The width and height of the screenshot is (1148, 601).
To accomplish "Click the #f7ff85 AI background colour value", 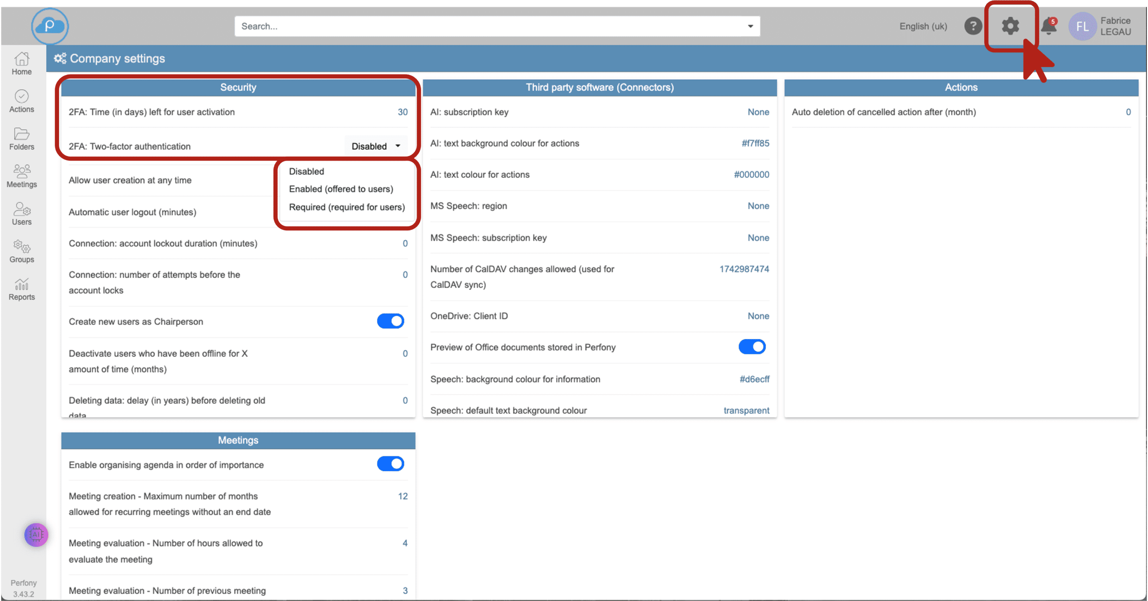I will tap(755, 143).
